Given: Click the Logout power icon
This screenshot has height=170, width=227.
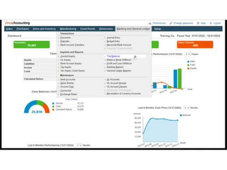Looking at the screenshot, I should [x=211, y=23].
